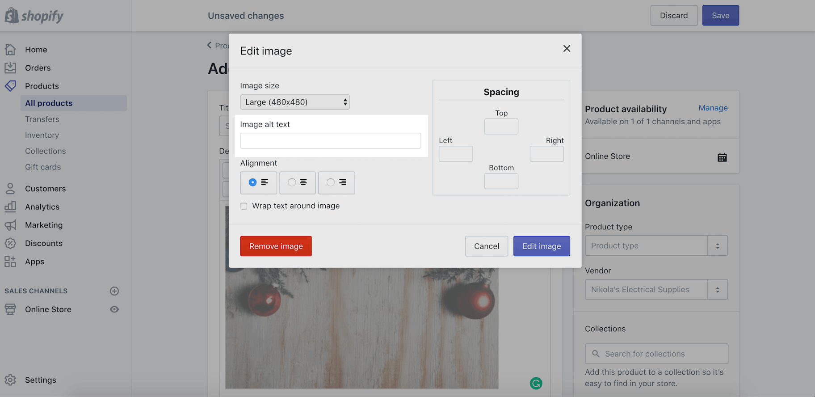Click the Top spacing input box
The width and height of the screenshot is (815, 397).
(501, 127)
